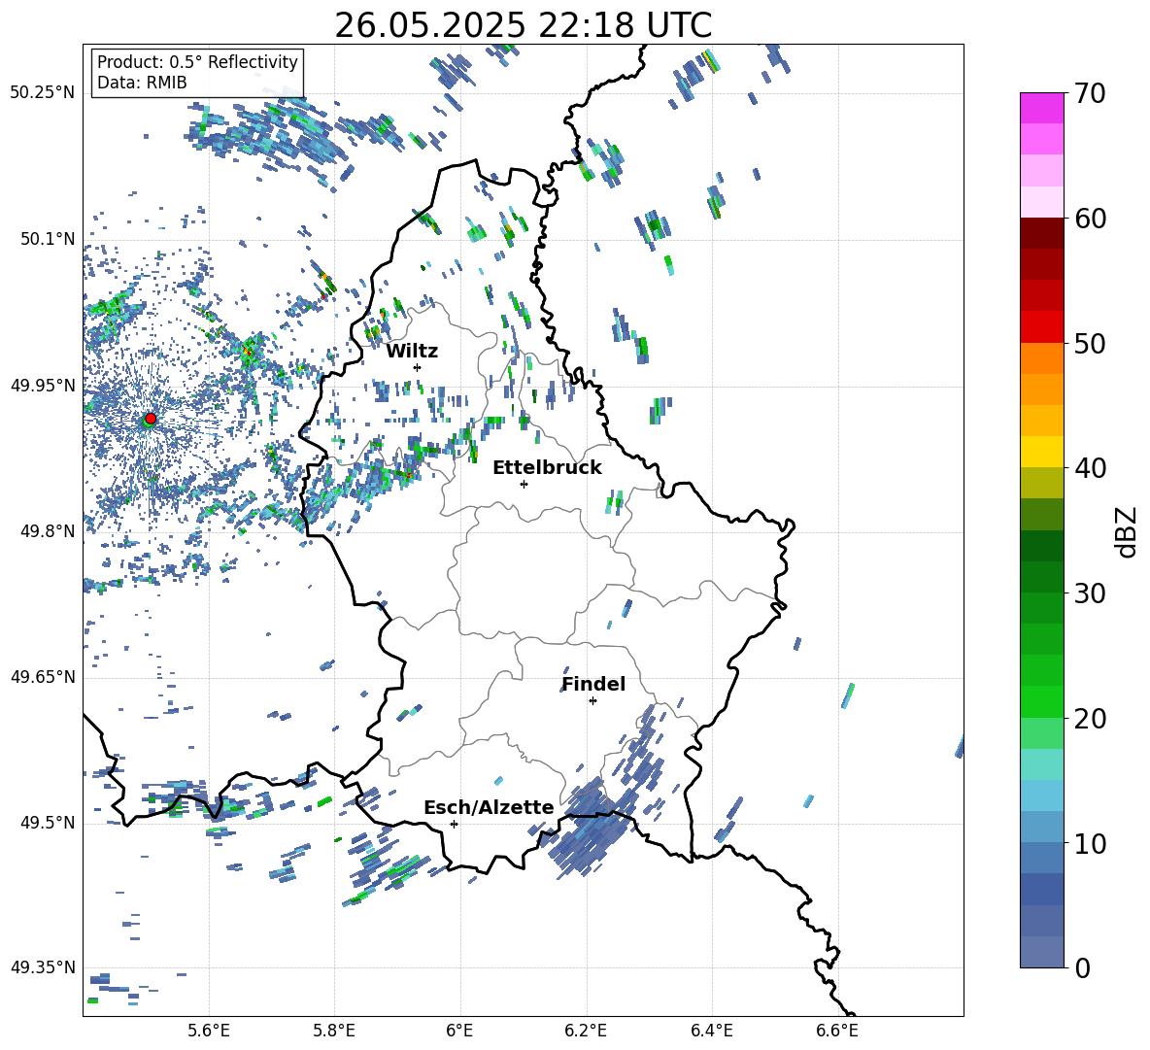
Task: Click the 0 value on the colorbar
Action: coord(1082,968)
